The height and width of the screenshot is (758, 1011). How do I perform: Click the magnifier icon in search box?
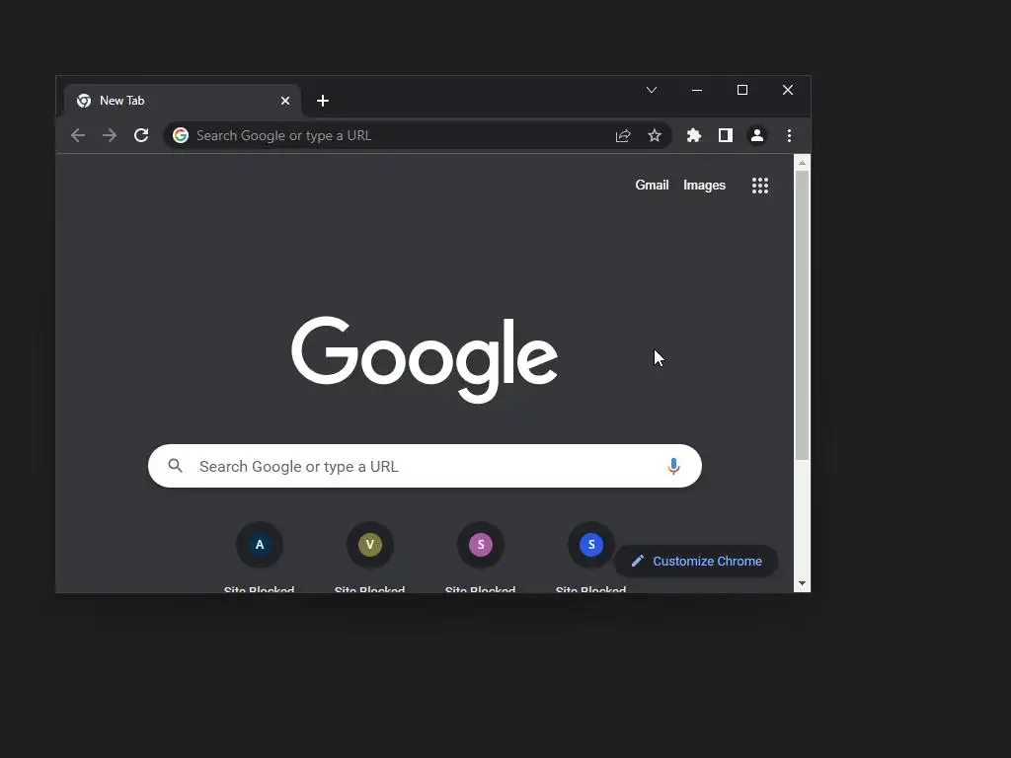pyautogui.click(x=176, y=466)
